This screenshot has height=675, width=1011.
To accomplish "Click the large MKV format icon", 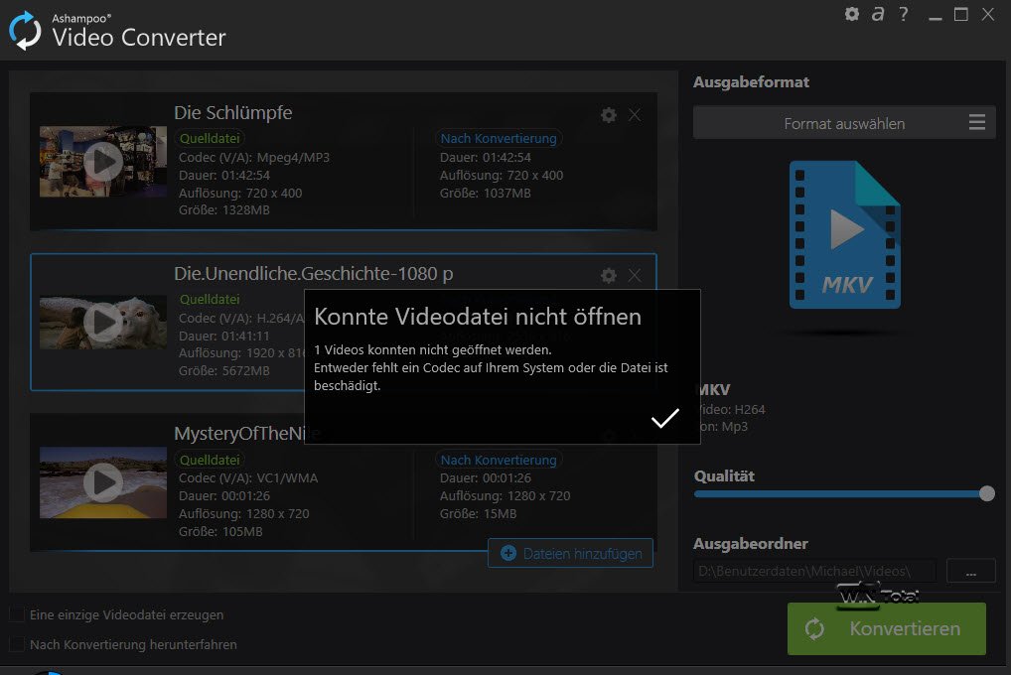I will (844, 234).
